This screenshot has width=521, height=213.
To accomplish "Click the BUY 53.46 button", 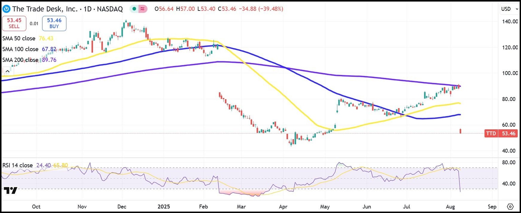I will [x=54, y=23].
